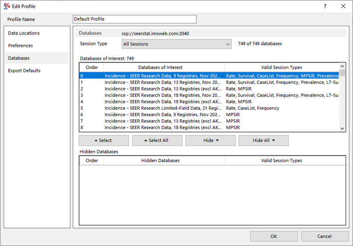This screenshot has width=353, height=246.
Task: Open the Hide dropdown button
Action: click(211, 140)
